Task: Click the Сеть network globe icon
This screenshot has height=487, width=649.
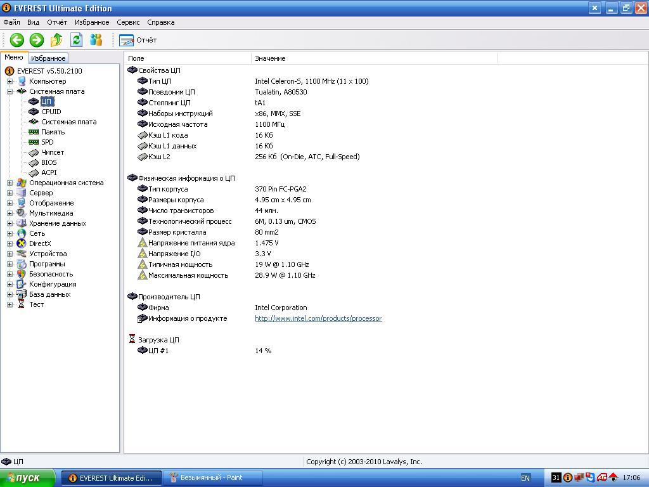Action: [x=22, y=233]
